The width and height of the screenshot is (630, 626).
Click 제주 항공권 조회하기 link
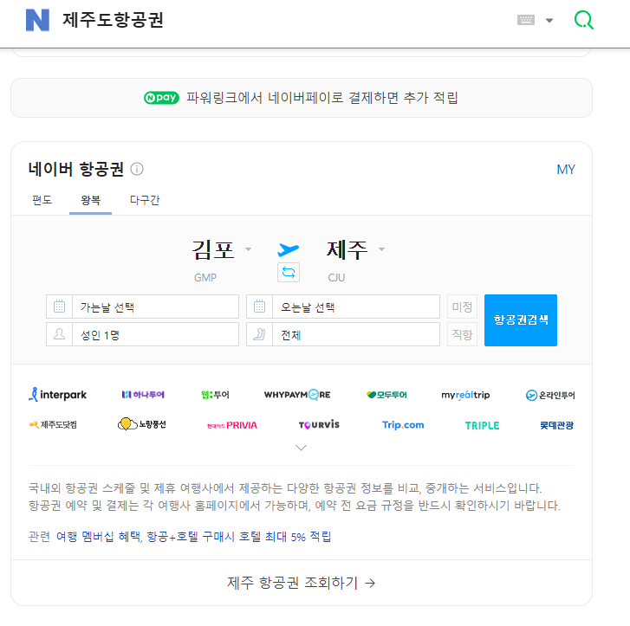(x=302, y=583)
